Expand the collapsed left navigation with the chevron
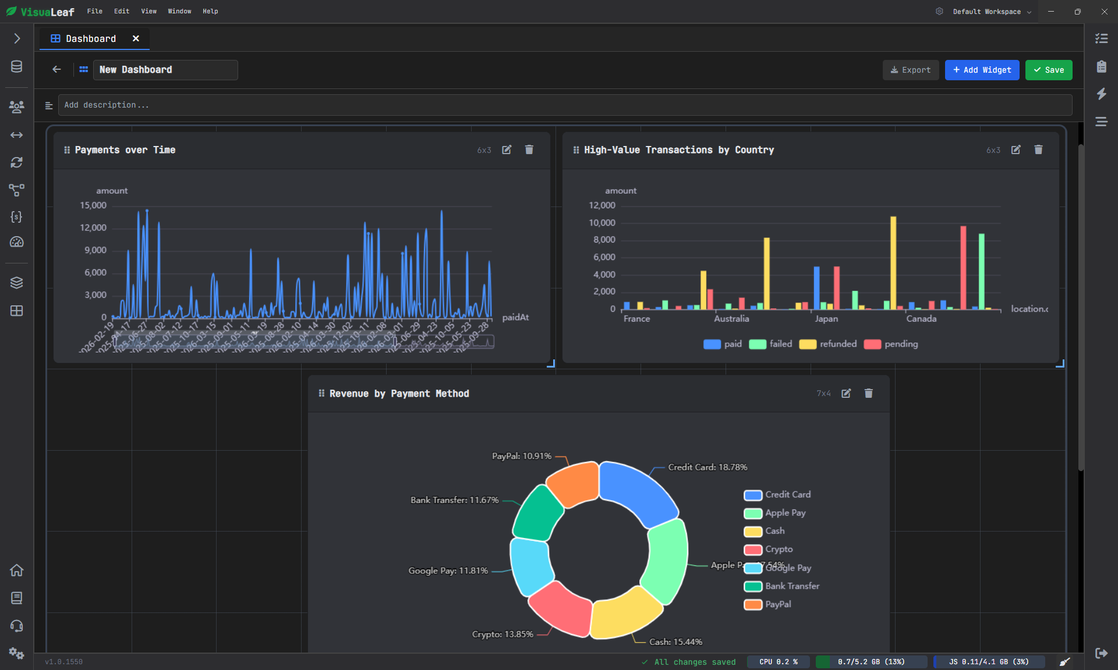This screenshot has width=1118, height=670. pos(16,38)
